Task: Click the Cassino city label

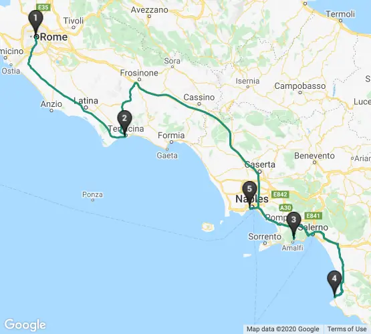Action: point(199,97)
